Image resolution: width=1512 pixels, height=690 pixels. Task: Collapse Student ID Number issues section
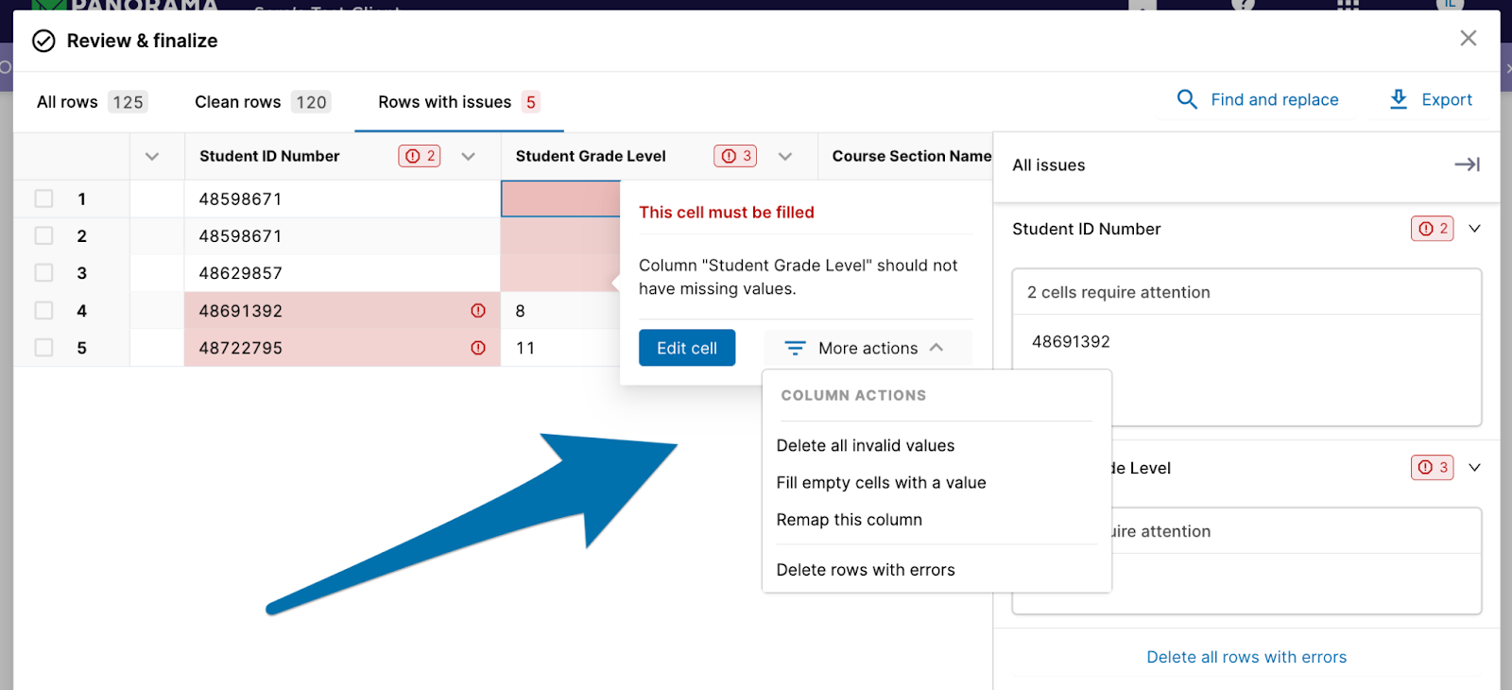click(1474, 229)
